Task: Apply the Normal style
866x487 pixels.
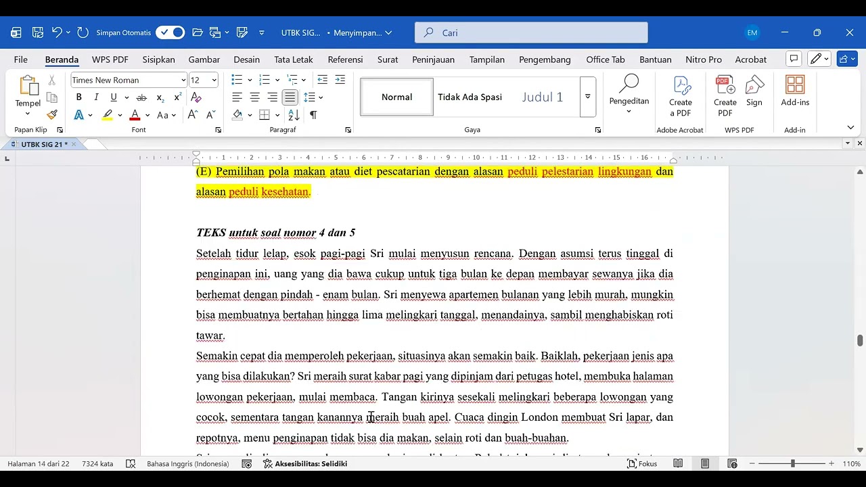Action: pos(396,97)
